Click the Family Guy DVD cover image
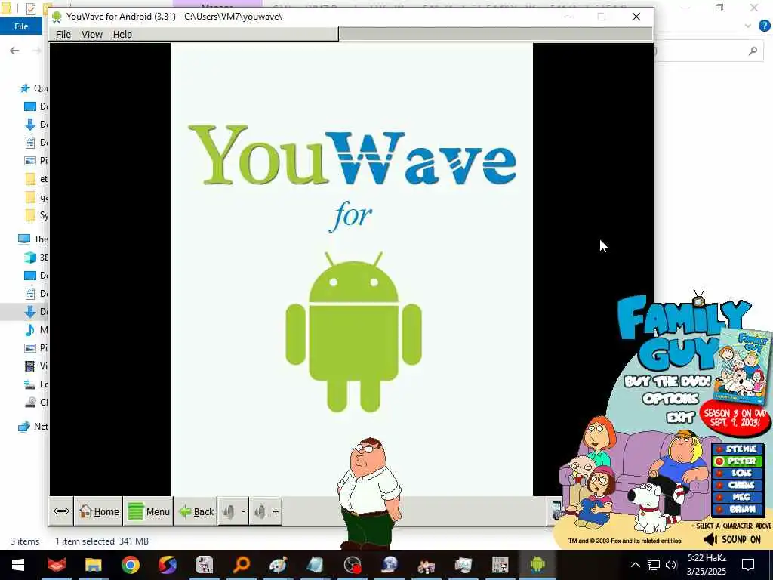 point(743,366)
